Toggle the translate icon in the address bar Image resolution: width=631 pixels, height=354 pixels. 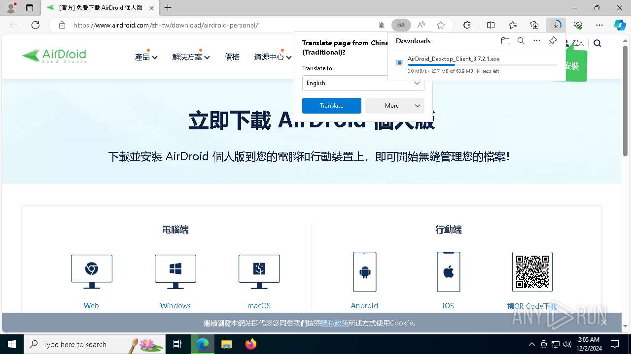click(401, 25)
